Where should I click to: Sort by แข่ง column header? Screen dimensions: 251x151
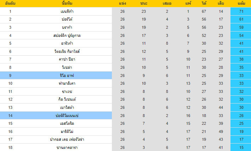pyautogui.click(x=122, y=4)
